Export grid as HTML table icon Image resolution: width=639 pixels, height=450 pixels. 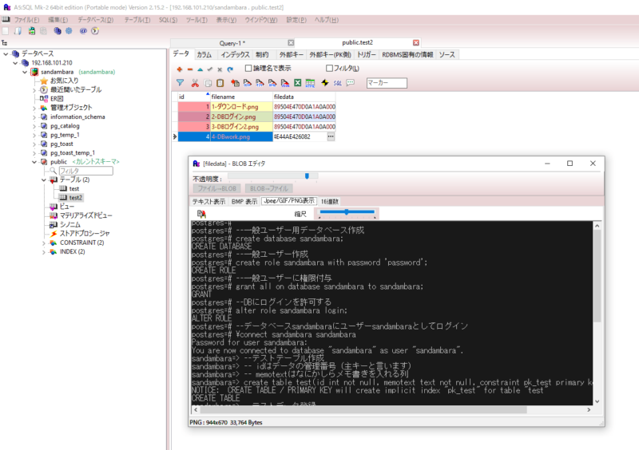pos(310,83)
